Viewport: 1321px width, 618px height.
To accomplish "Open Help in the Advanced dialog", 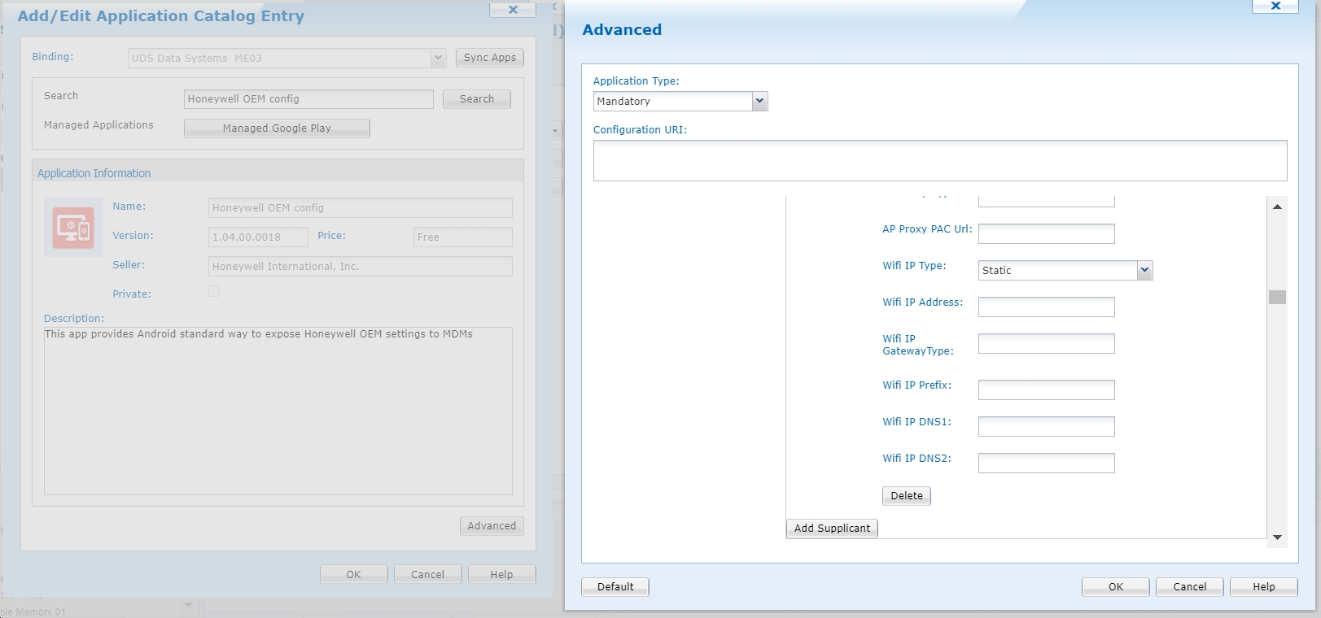I will [1263, 587].
